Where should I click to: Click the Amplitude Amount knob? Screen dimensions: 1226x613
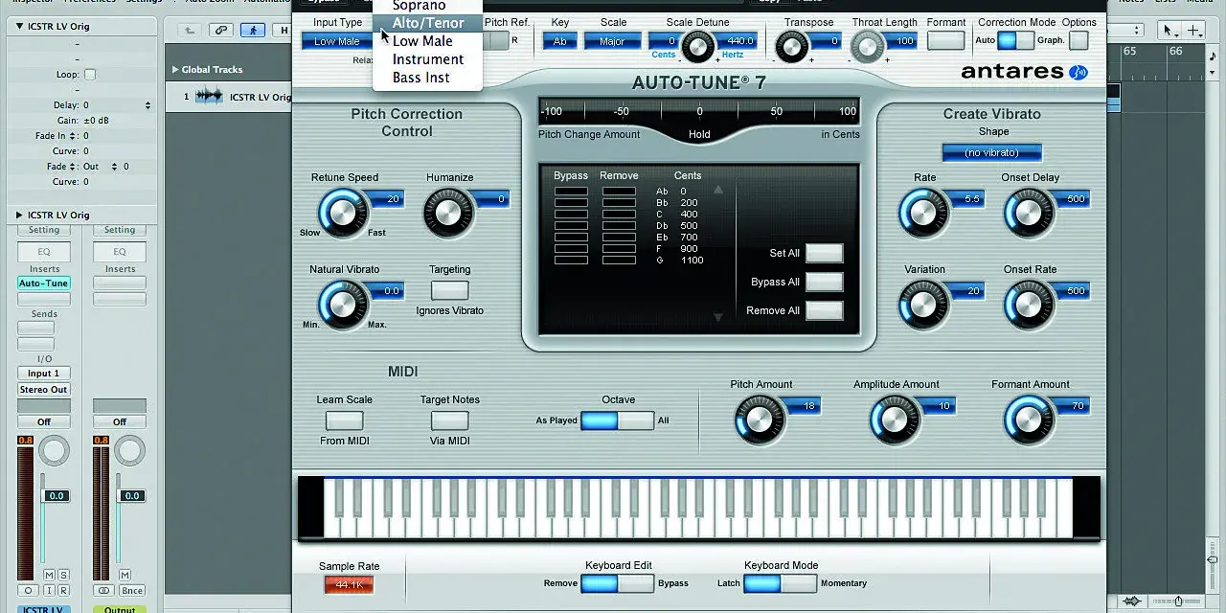coord(894,419)
